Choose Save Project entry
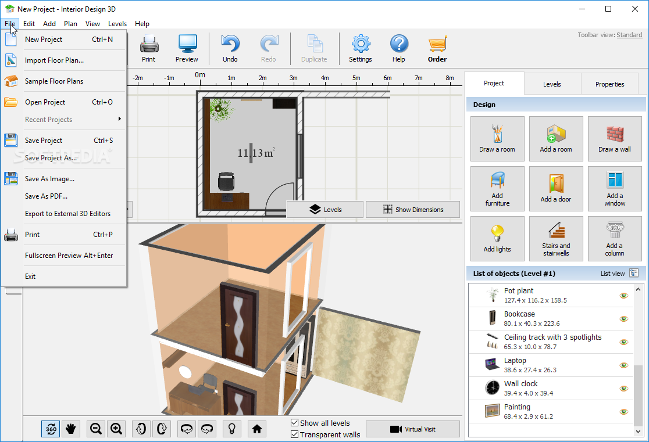Screen dimensions: 649x442 coord(64,140)
